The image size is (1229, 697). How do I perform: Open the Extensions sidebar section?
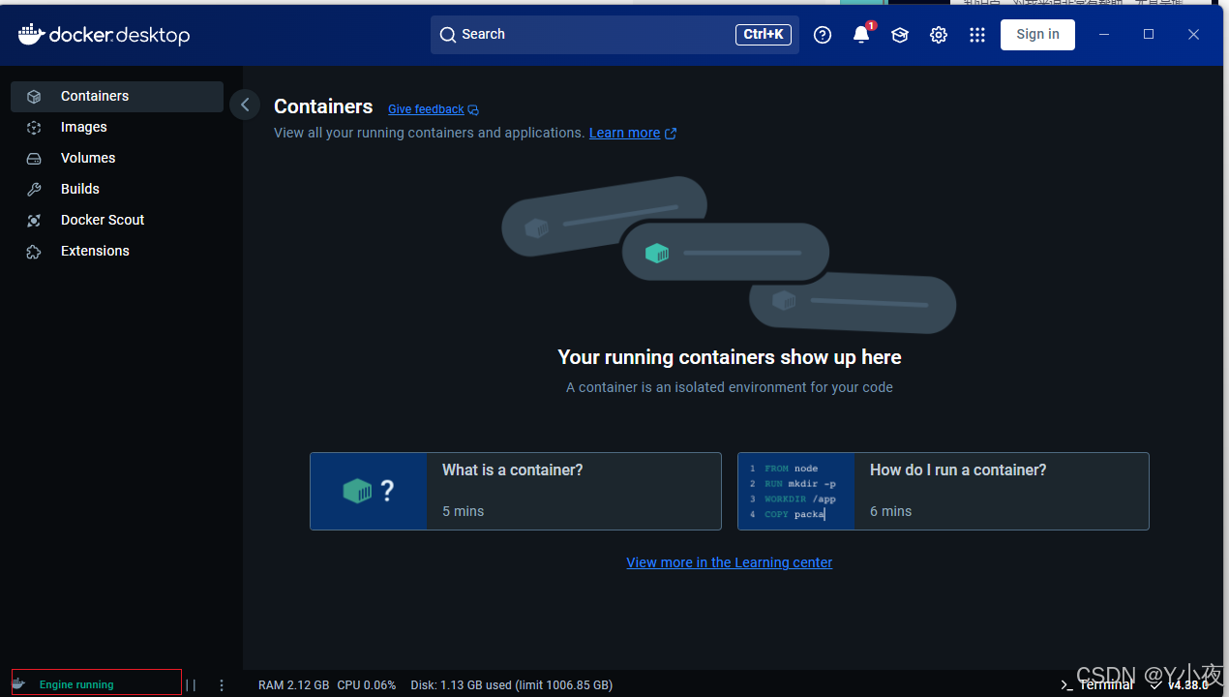pyautogui.click(x=117, y=251)
